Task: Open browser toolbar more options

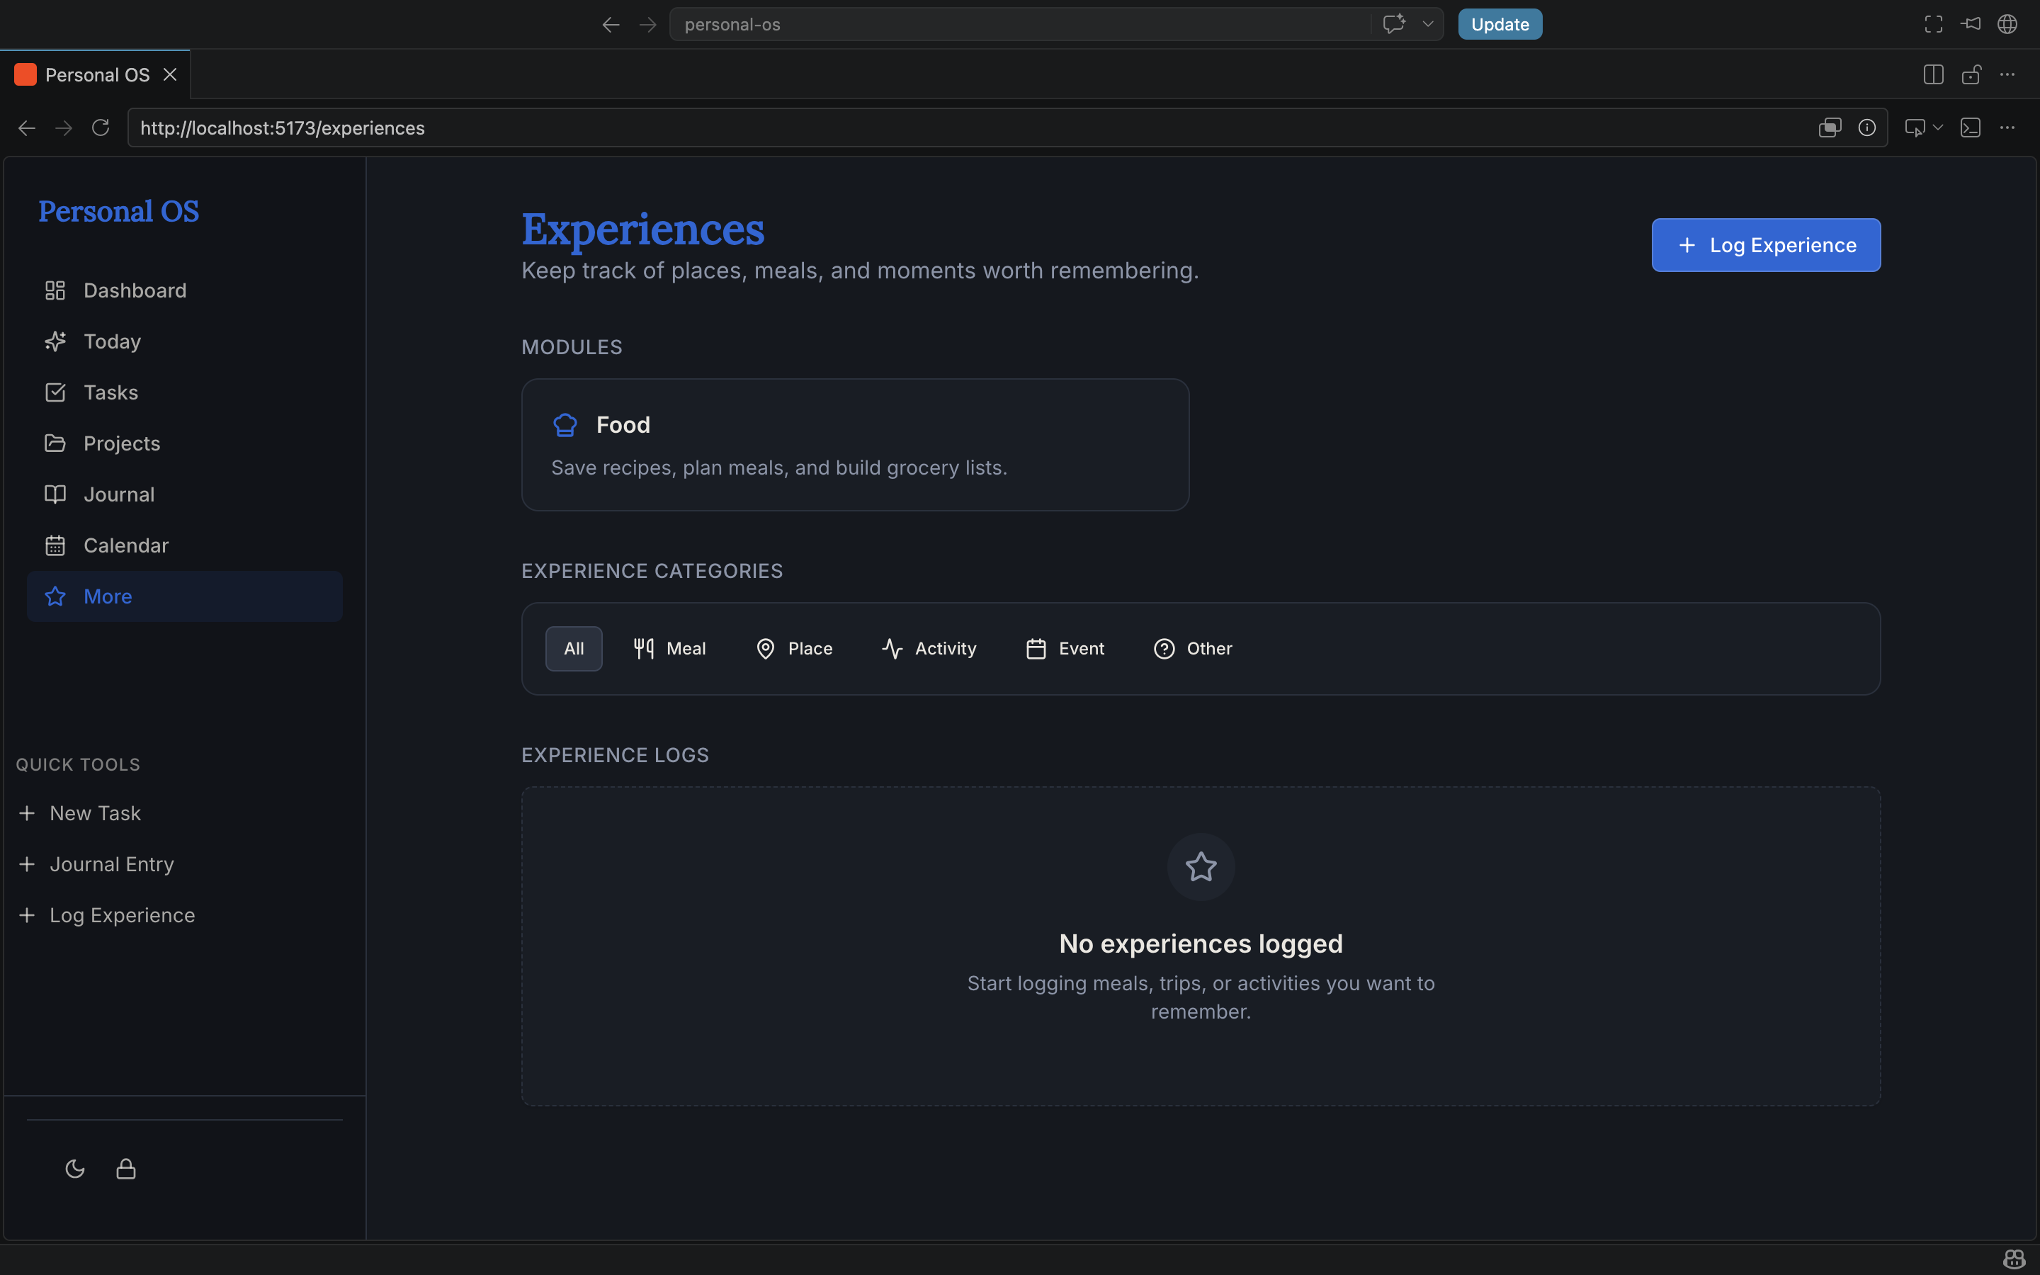Action: coord(2007,127)
